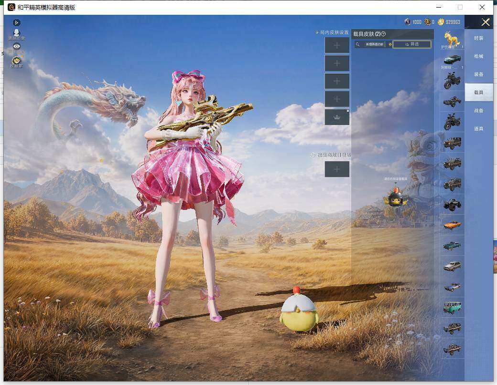Select the teal sports car skin
This screenshot has height=385, width=497.
coord(452,60)
